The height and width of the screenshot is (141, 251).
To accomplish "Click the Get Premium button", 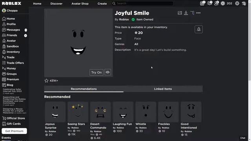I will 14,131.
